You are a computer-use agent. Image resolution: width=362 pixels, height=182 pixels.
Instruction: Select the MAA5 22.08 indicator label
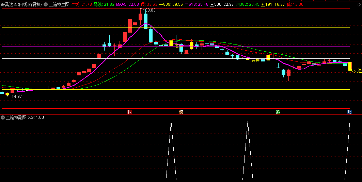[x=127, y=4]
